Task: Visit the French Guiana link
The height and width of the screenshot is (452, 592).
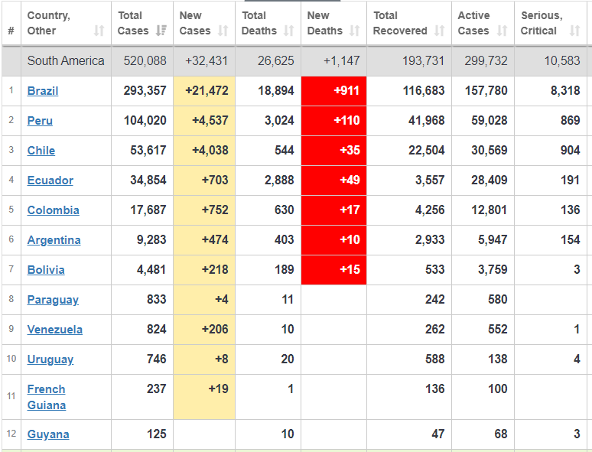Action: pyautogui.click(x=47, y=397)
